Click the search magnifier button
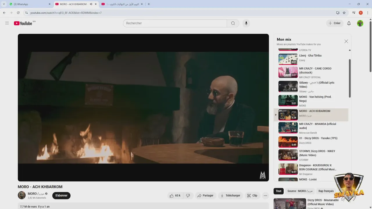Viewport: 372px width, 209px height. click(233, 23)
